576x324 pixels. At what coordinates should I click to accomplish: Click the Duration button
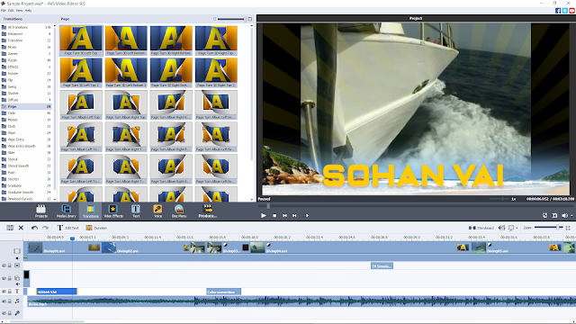click(x=96, y=228)
